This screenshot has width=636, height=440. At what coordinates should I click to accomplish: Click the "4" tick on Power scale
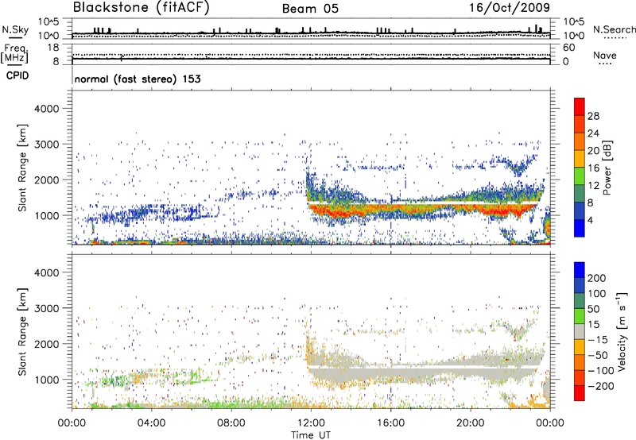[590, 220]
